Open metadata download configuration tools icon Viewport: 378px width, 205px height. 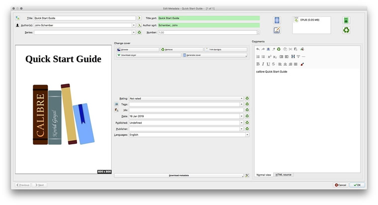pos(247,175)
